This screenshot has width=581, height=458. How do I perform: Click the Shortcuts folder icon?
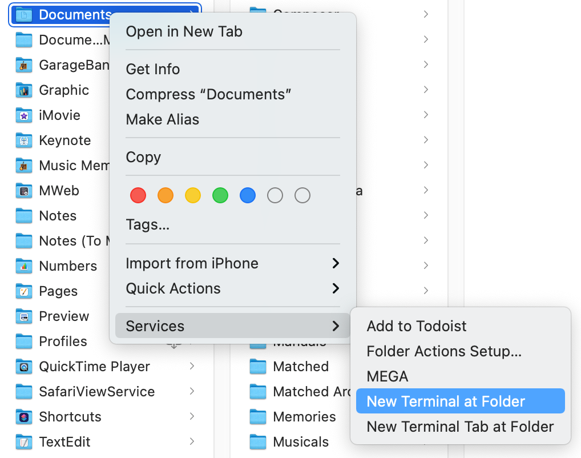[23, 416]
